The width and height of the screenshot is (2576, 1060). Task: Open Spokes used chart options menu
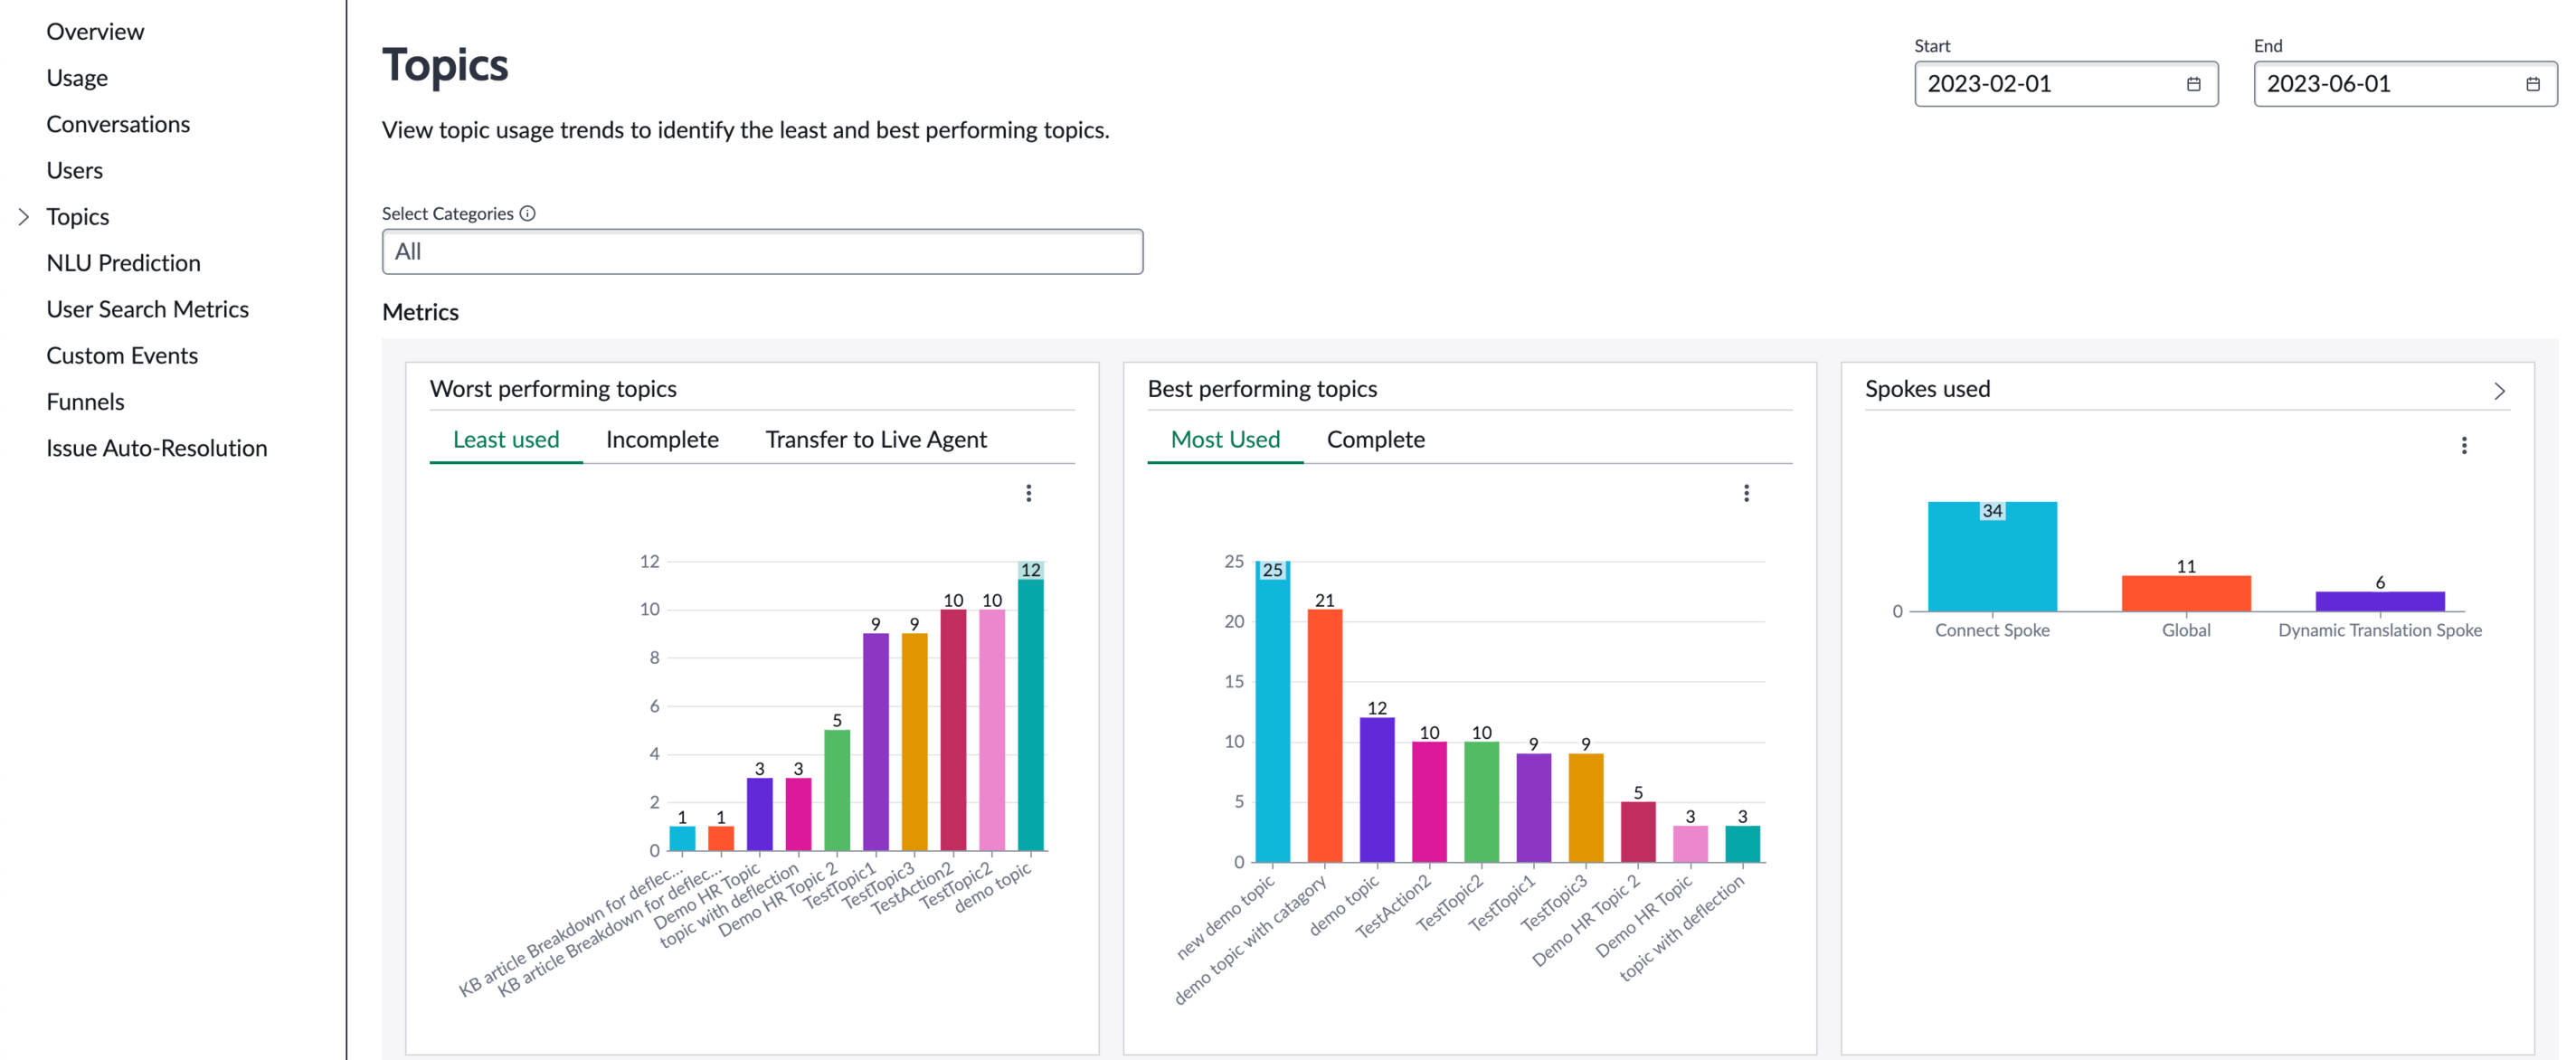[x=2464, y=445]
